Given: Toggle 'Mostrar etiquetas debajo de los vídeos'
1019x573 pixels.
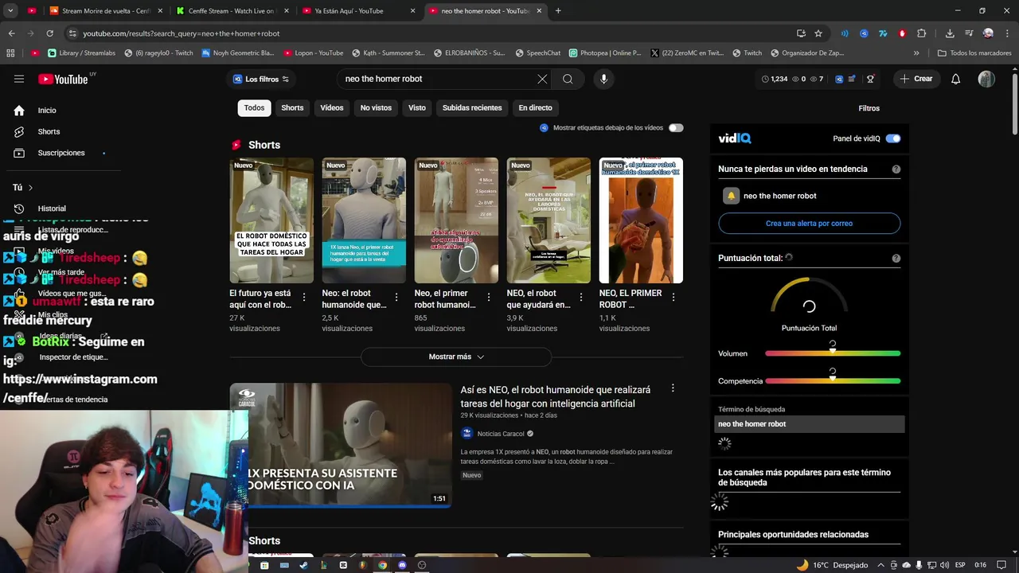Looking at the screenshot, I should click(x=676, y=128).
